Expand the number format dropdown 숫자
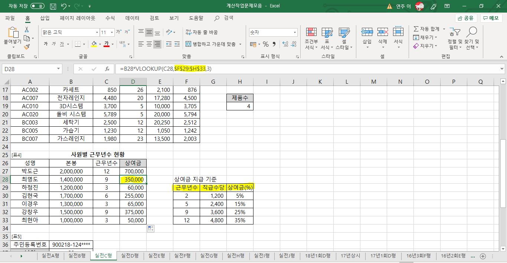Viewport: 507px width, 263px height. point(295,33)
